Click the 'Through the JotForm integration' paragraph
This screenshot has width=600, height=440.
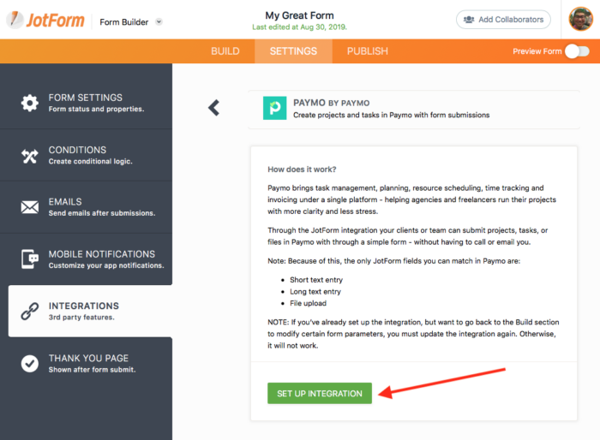tap(407, 236)
